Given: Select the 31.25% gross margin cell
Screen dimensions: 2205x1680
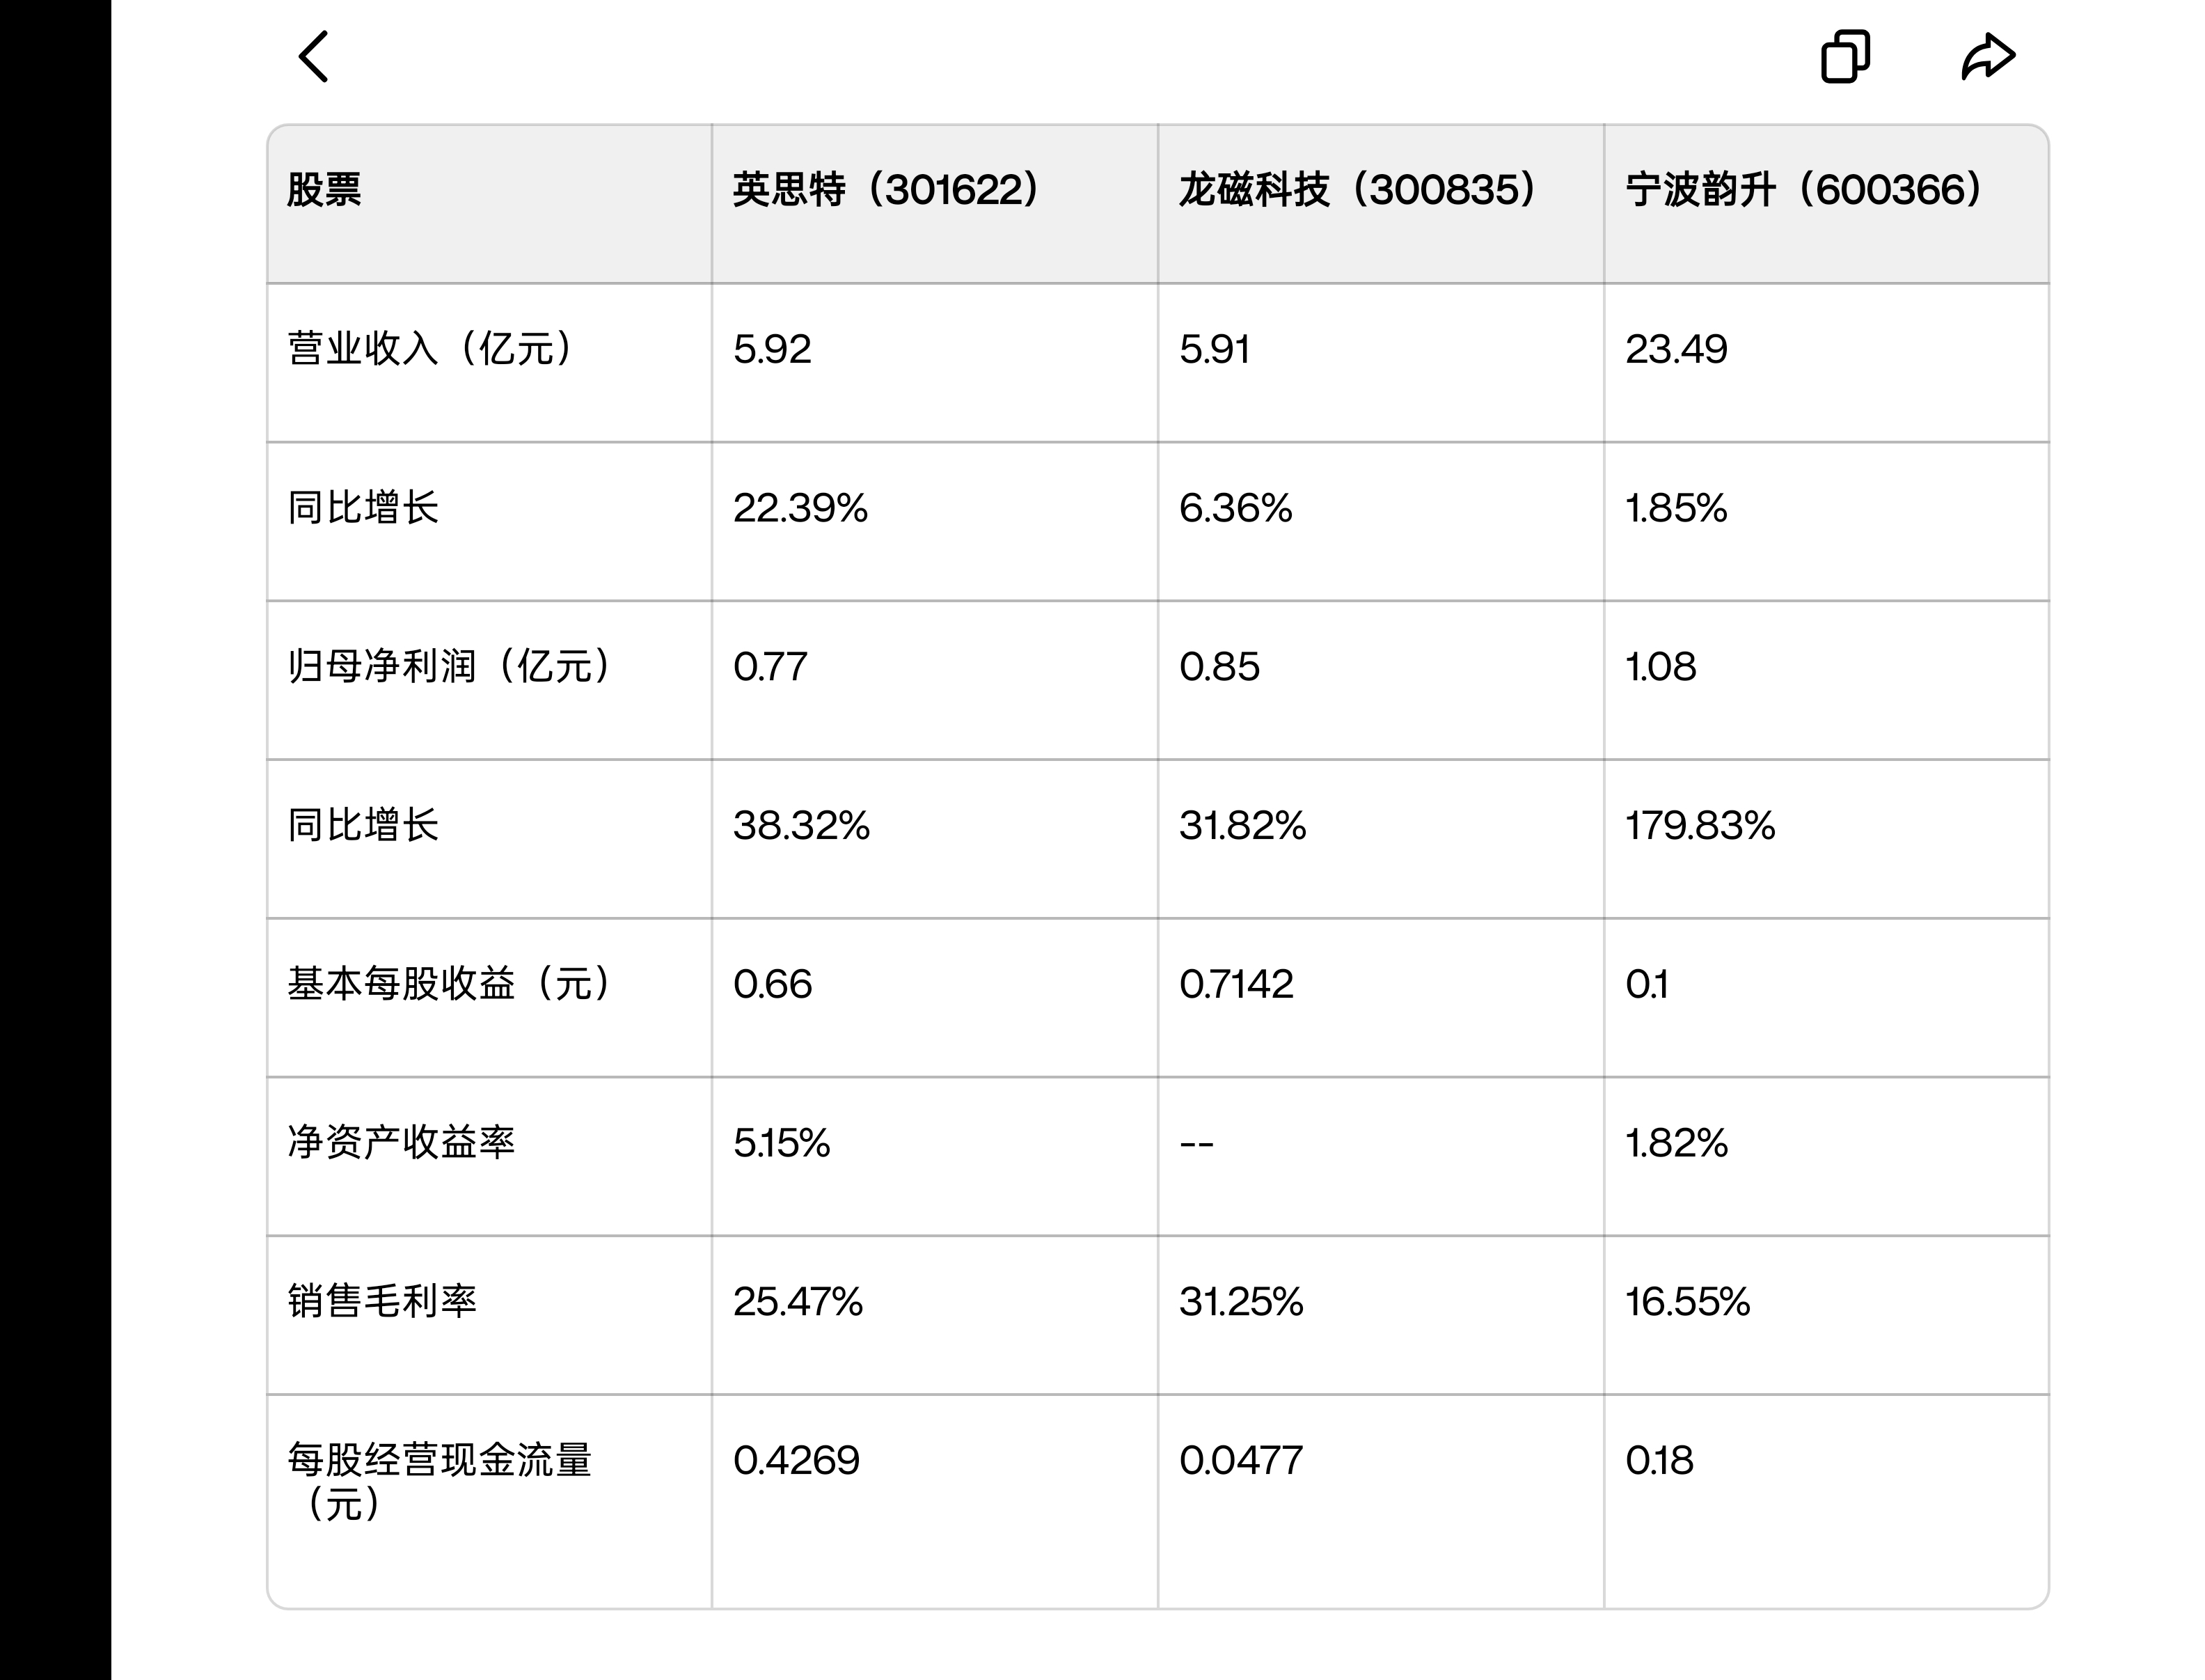Looking at the screenshot, I should point(1242,1301).
